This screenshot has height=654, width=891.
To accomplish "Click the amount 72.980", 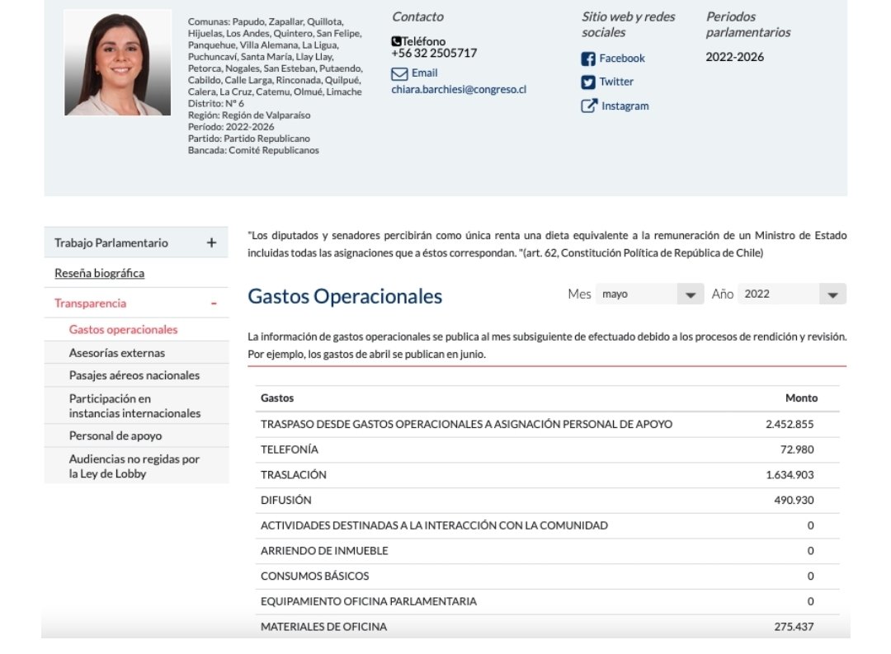I will 797,449.
